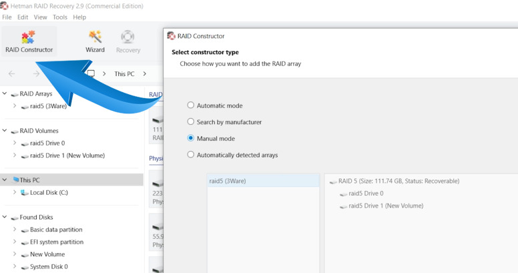Click the EFI system partition disk icon
The image size is (518, 273).
[x=25, y=242]
